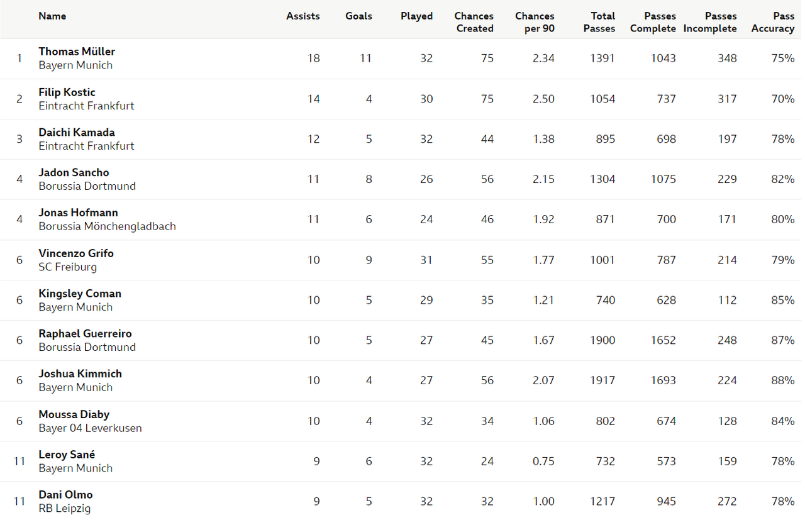The width and height of the screenshot is (805, 520).
Task: Click the Total Passes column header
Action: click(599, 22)
